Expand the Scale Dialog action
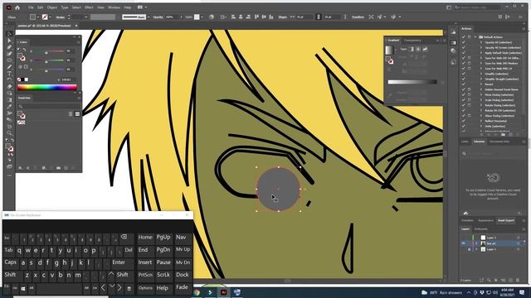Image resolution: width=531 pixels, height=298 pixels. [481, 100]
